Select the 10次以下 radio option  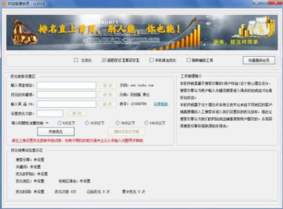pos(87,123)
